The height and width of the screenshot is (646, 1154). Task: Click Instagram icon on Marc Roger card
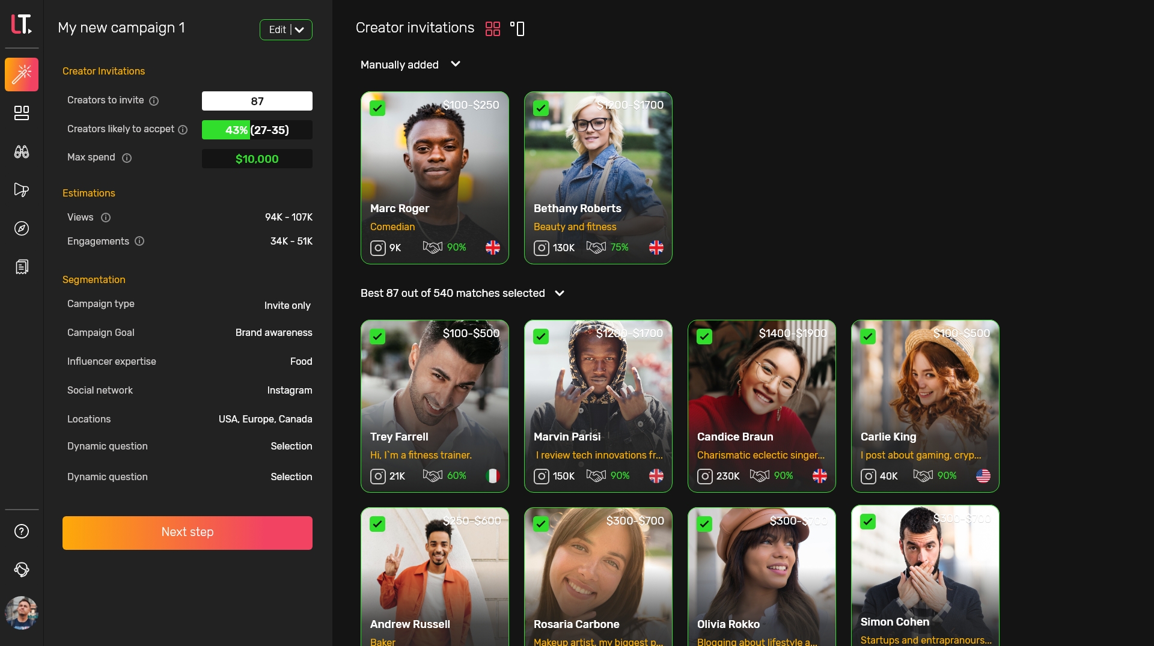point(377,248)
